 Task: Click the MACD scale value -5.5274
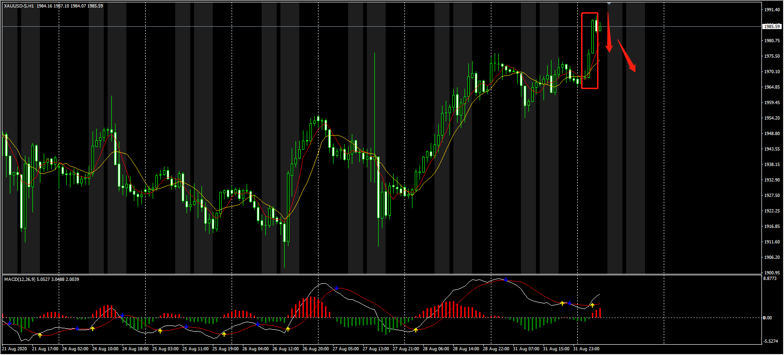click(771, 341)
